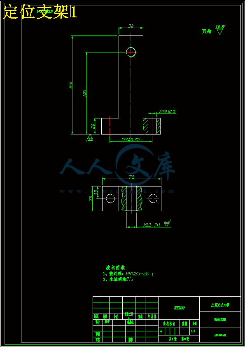Screen dimensions: 245x347
Task: Click the 1:1 scale value
Action: [x=193, y=331]
